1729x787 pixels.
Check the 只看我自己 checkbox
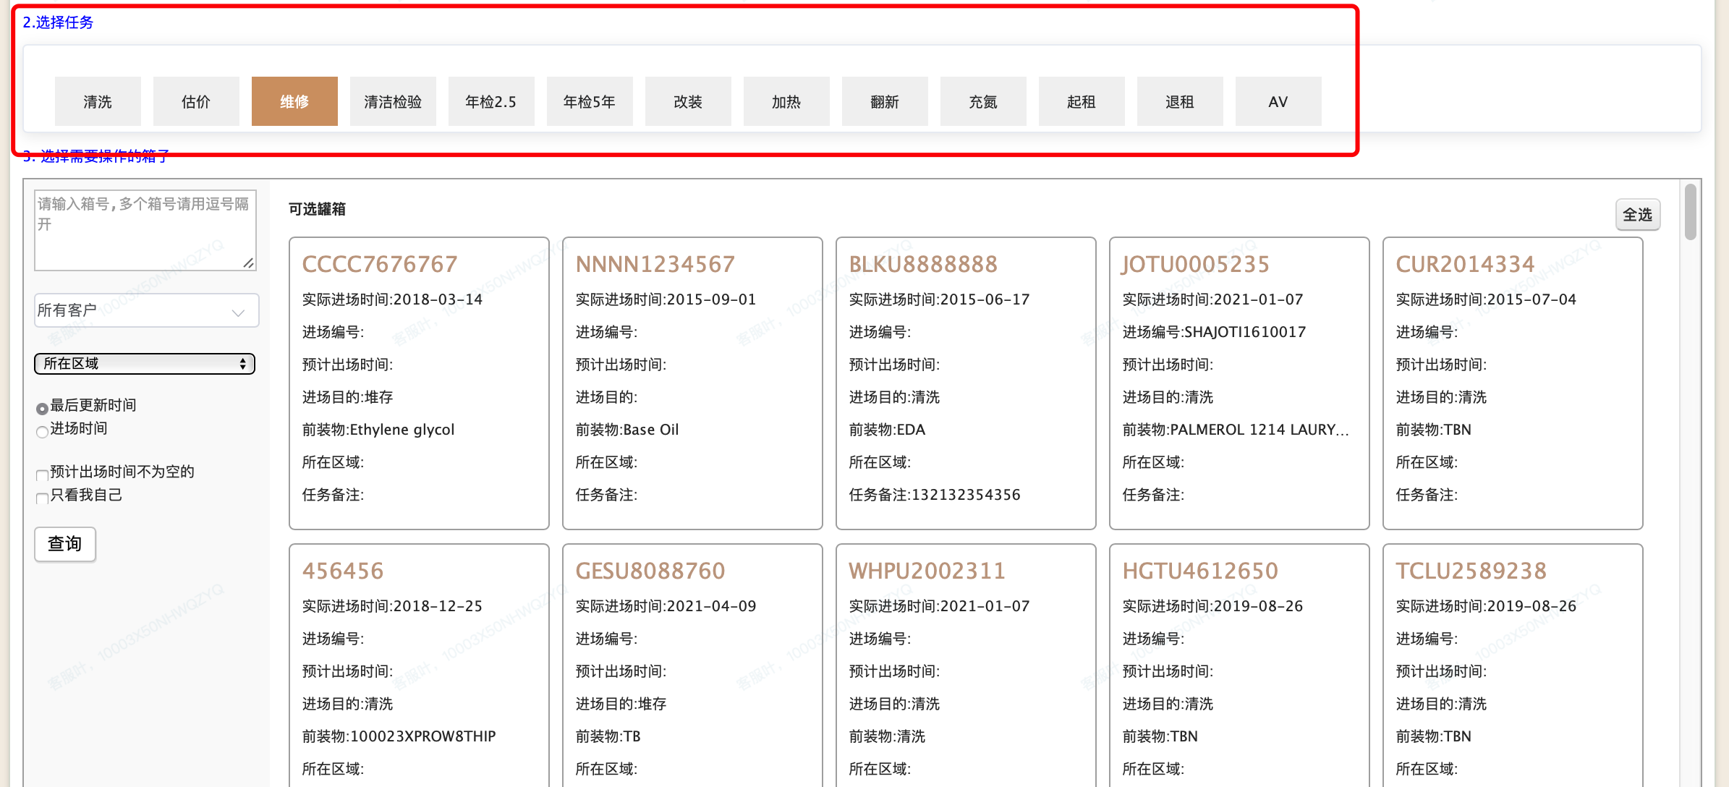coord(42,498)
